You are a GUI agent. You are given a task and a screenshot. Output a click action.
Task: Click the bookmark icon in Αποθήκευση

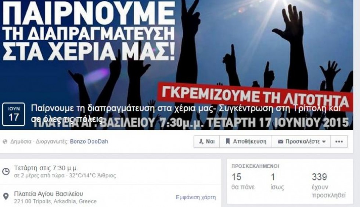coord(227,141)
